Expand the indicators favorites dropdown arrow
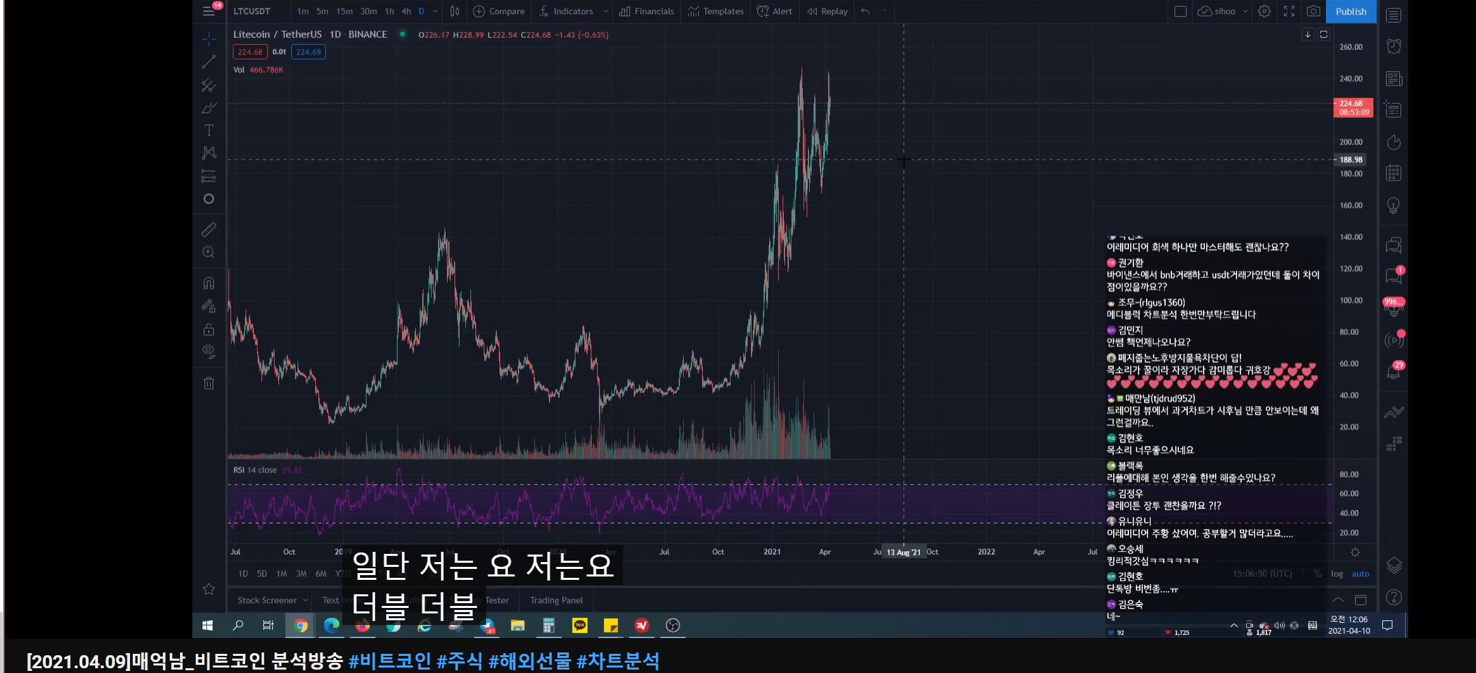Viewport: 1476px width, 673px height. 606,11
